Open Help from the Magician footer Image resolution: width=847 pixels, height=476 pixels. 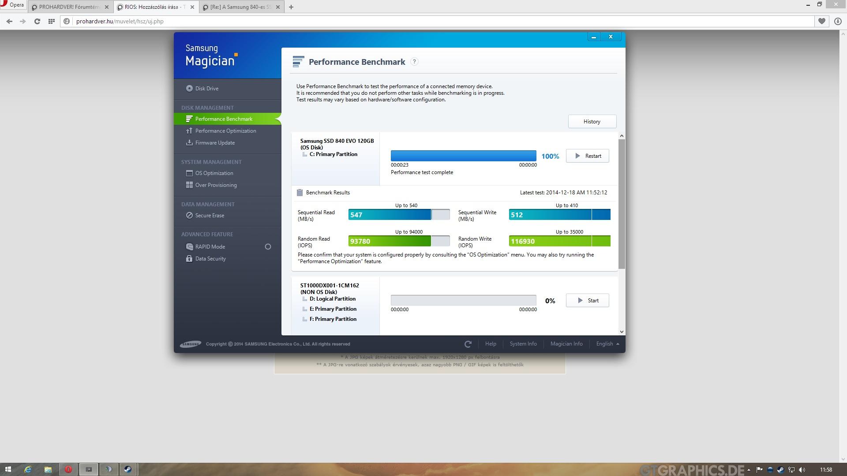(491, 344)
